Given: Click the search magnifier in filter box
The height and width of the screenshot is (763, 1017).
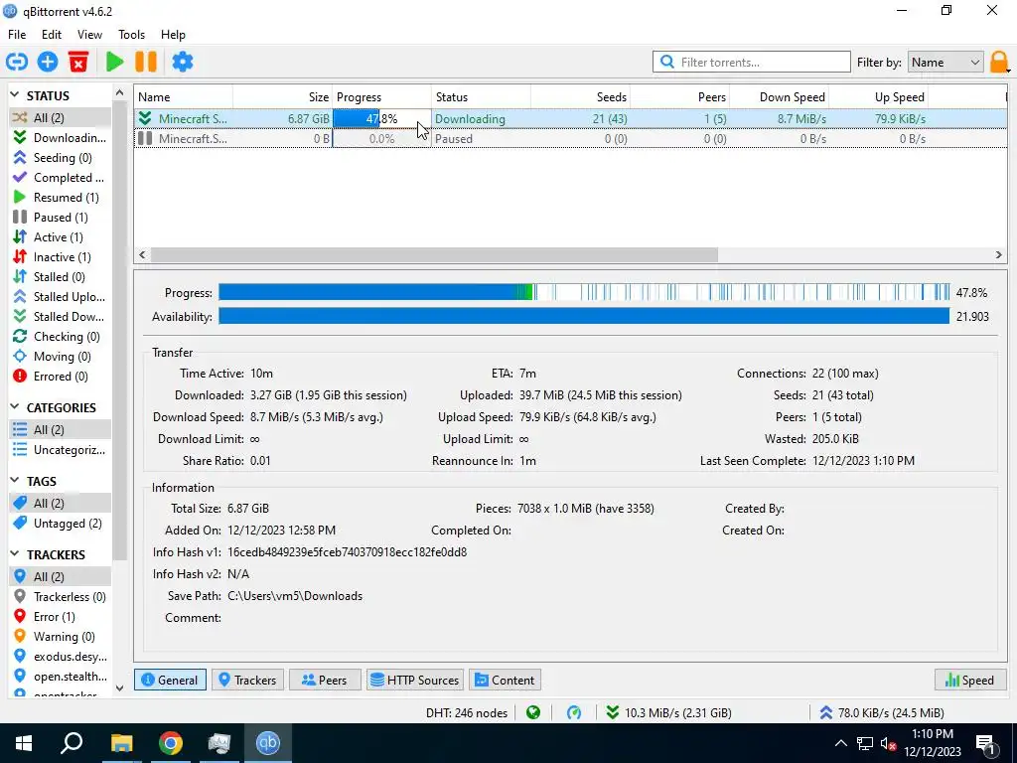Looking at the screenshot, I should (666, 62).
